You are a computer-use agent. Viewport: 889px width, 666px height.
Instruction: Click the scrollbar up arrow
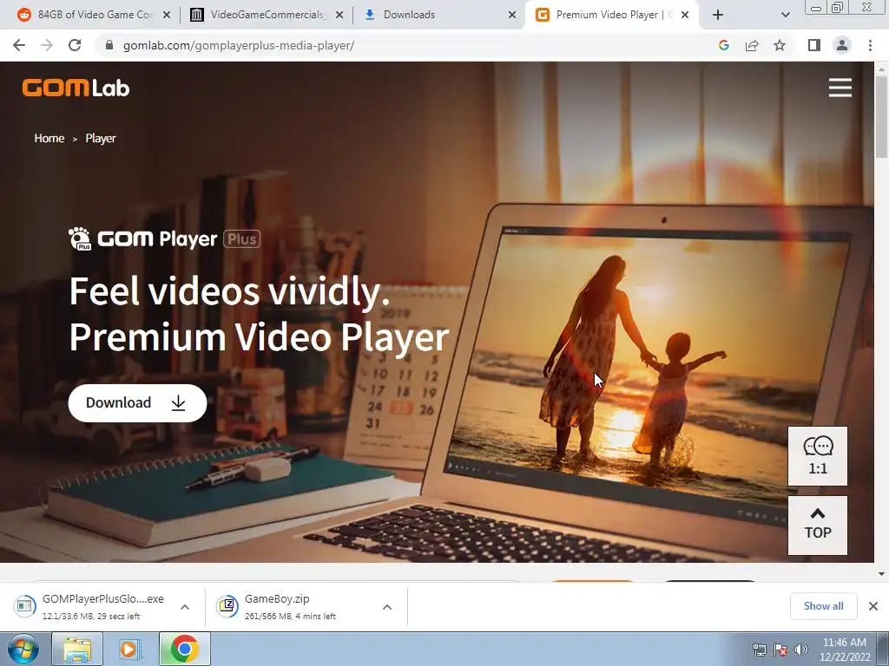tap(881, 68)
